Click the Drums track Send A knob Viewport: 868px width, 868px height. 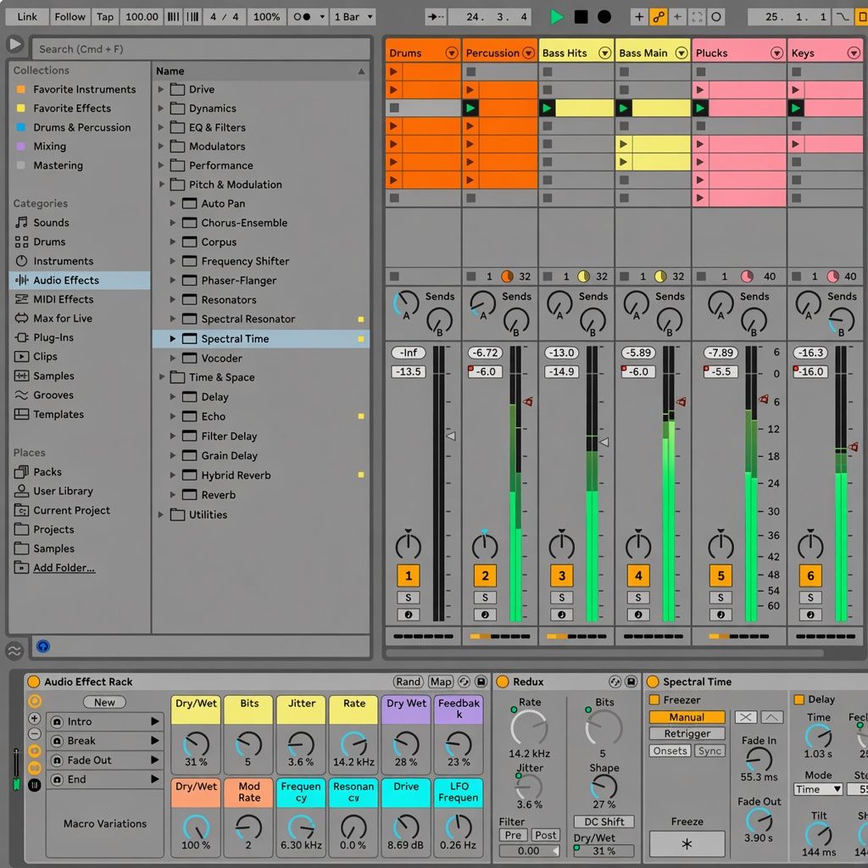click(406, 303)
